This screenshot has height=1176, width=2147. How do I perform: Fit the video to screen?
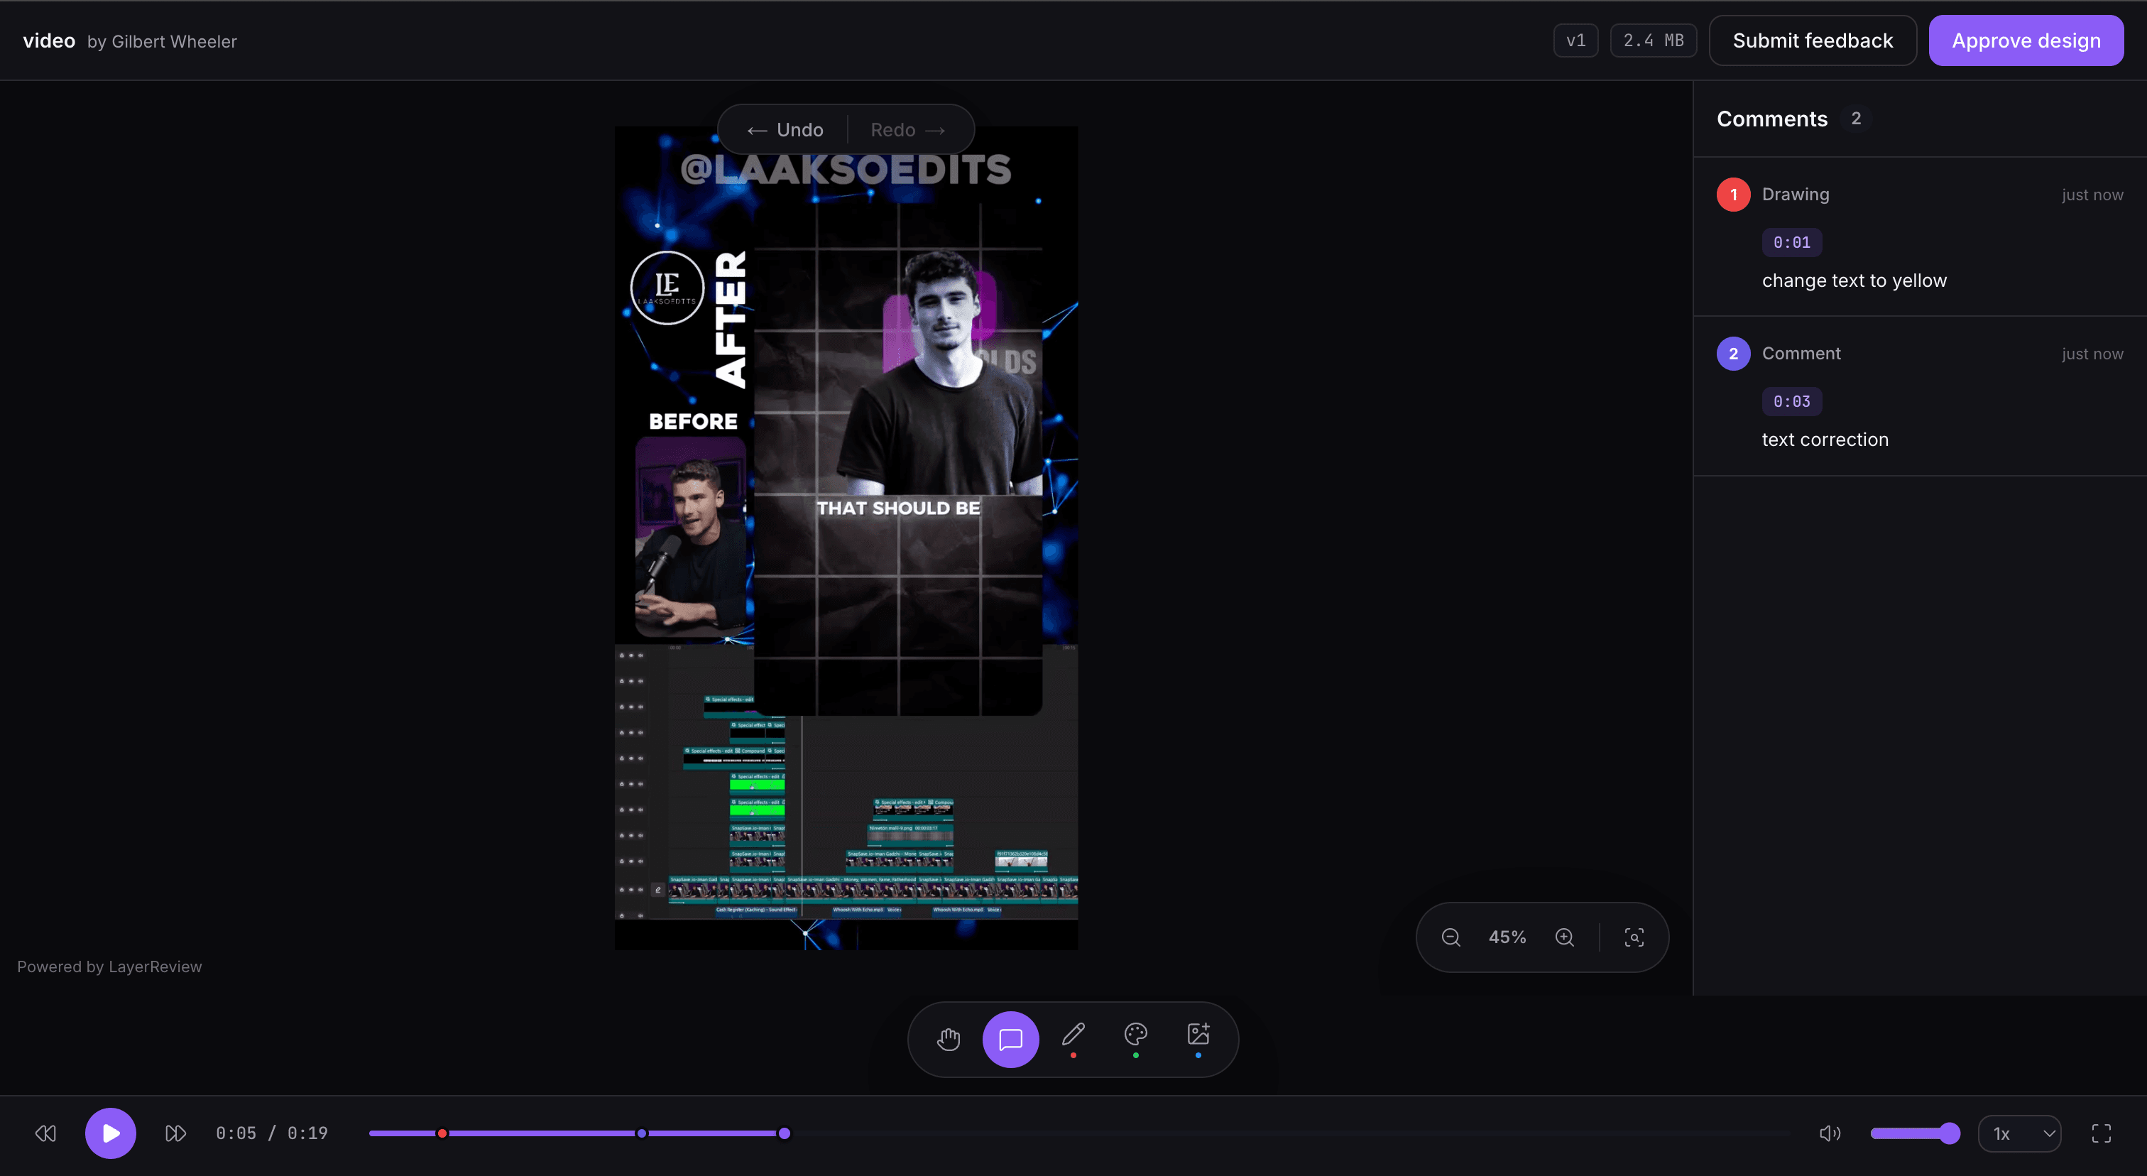1634,937
